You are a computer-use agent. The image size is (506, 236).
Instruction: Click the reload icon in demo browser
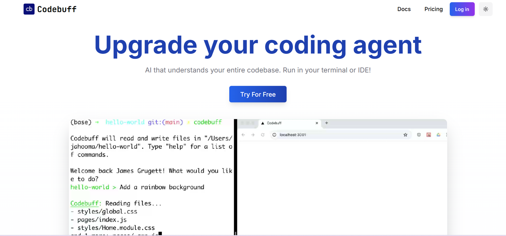[262, 135]
